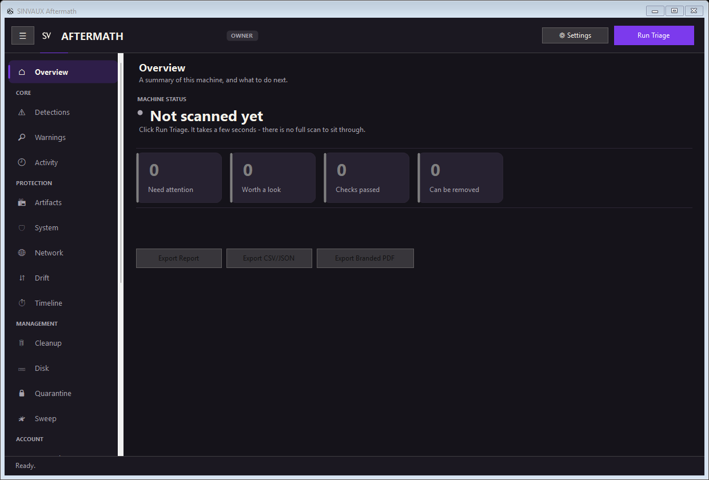Click the Run Triage button
Screen dimensions: 709x480
654,35
